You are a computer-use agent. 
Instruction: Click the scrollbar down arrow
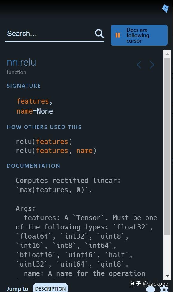tap(167, 276)
